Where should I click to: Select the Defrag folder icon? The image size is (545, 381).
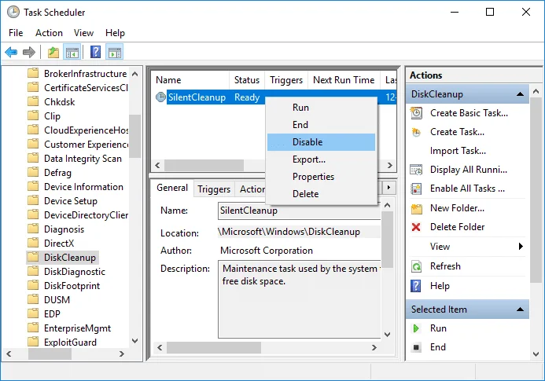[x=33, y=172]
